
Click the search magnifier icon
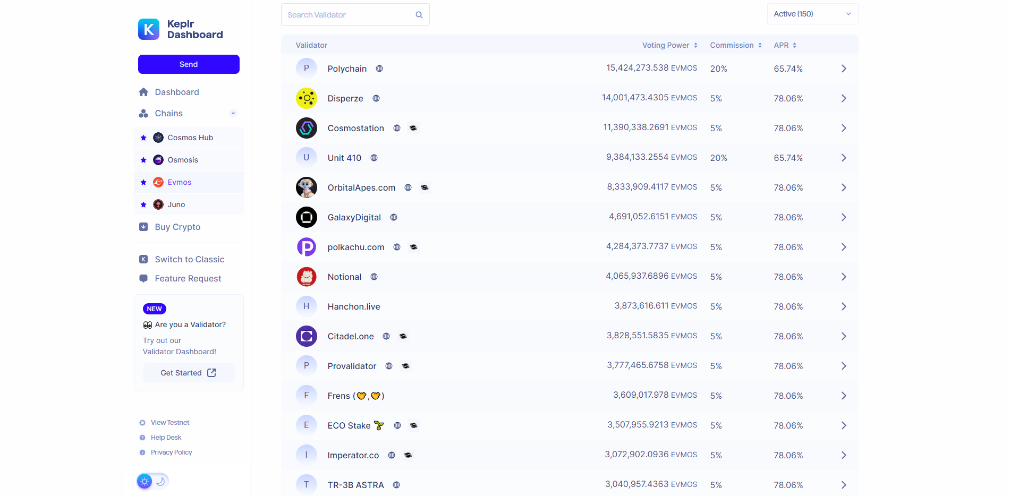tap(419, 15)
